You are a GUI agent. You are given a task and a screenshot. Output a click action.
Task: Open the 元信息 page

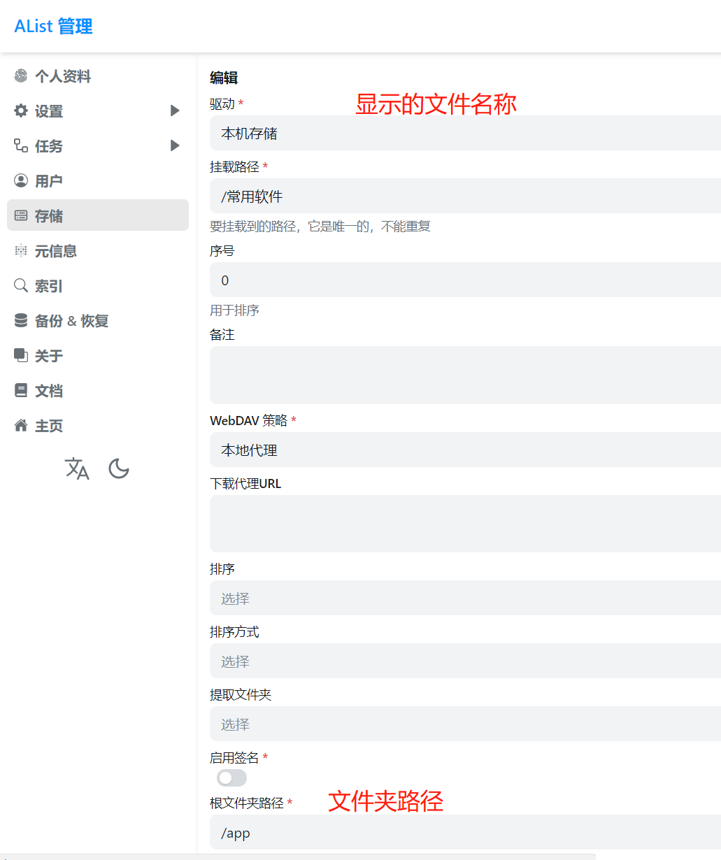point(98,250)
